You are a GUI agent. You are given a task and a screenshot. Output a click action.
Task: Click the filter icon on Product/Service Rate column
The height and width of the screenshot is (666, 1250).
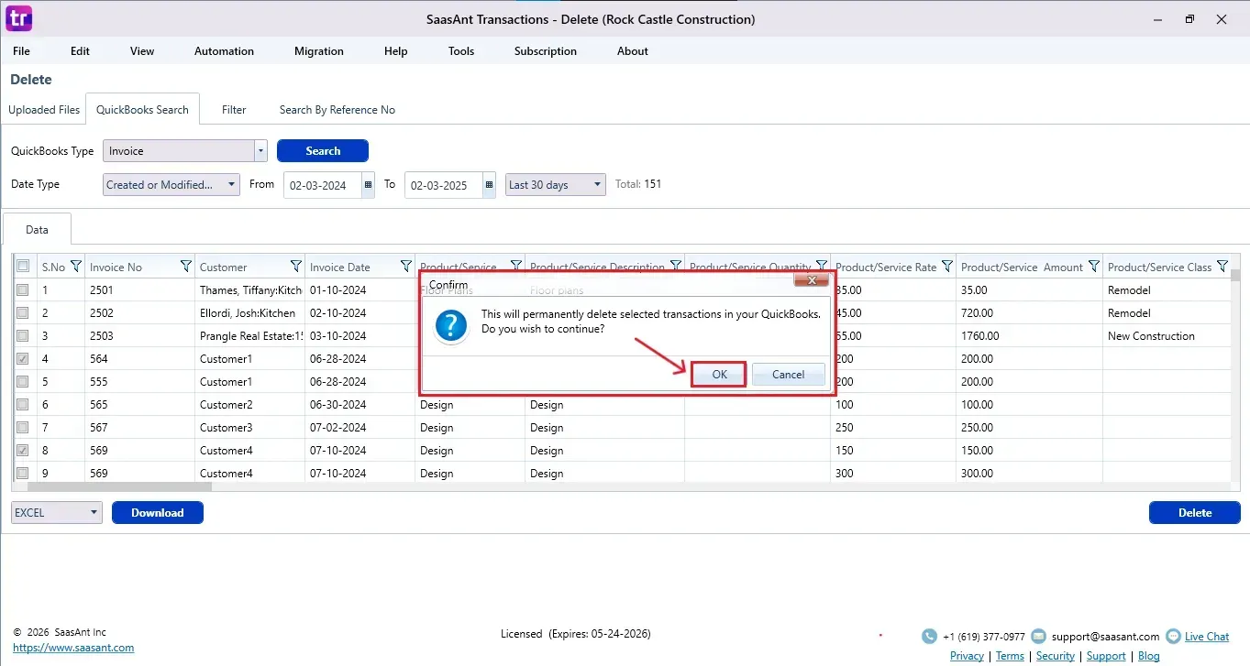pyautogui.click(x=946, y=267)
